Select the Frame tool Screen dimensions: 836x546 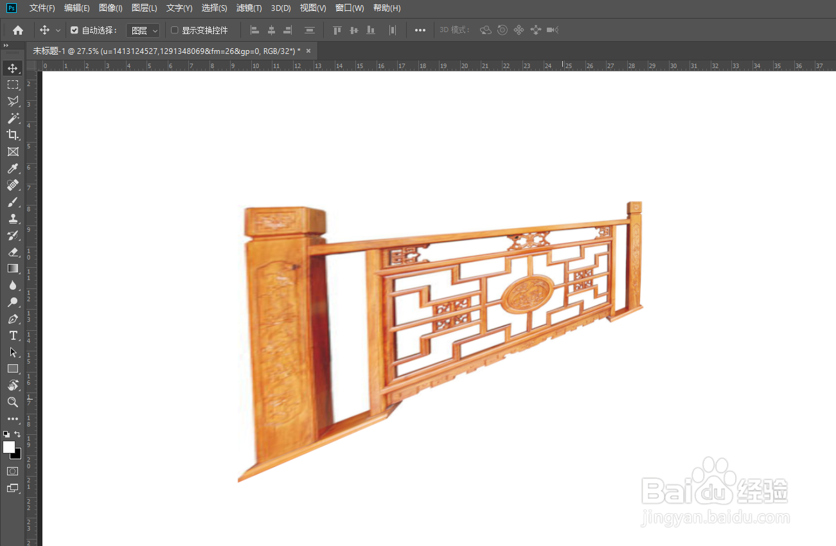point(13,152)
